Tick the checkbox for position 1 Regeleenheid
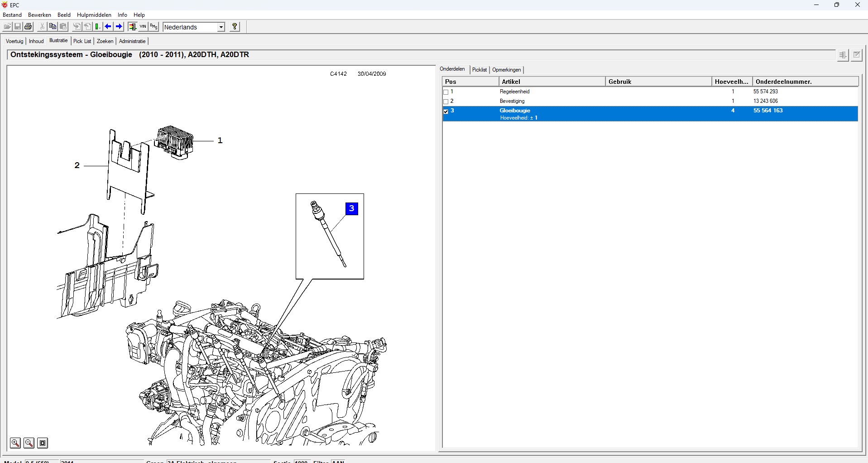Image resolution: width=868 pixels, height=463 pixels. click(x=446, y=92)
